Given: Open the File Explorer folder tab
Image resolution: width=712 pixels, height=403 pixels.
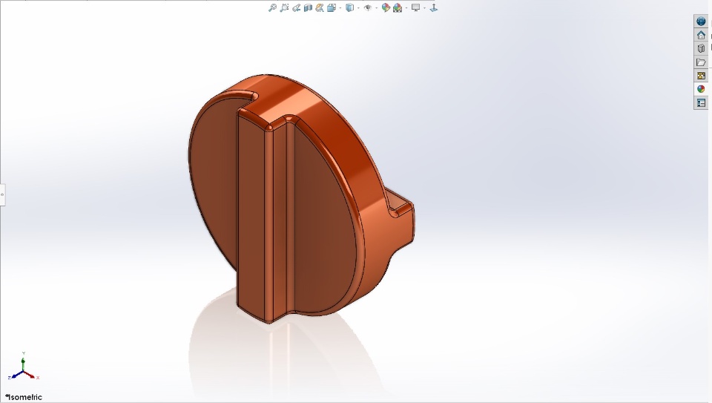Looking at the screenshot, I should [701, 62].
